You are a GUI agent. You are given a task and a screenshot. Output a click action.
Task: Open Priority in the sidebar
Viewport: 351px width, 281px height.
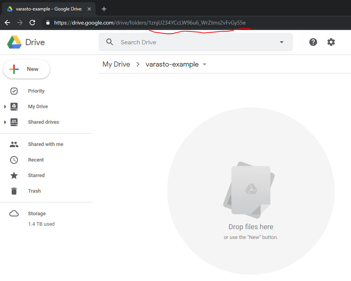(x=36, y=91)
